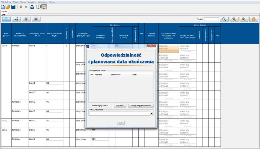This screenshot has width=260, height=149.
Task: Open the Statystyki menu
Action: (32, 2)
